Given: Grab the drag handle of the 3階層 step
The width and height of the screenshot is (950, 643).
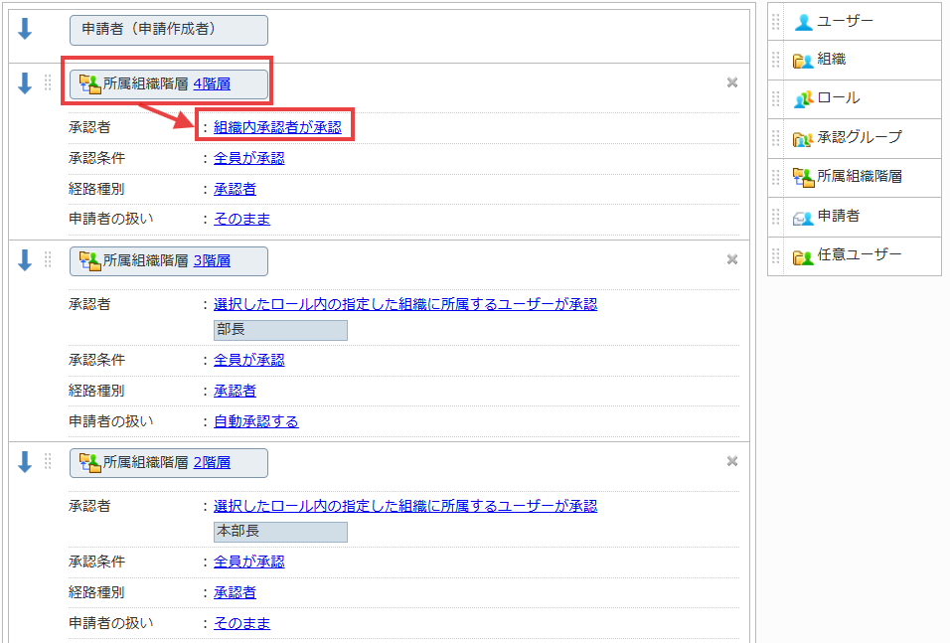Looking at the screenshot, I should point(48,259).
